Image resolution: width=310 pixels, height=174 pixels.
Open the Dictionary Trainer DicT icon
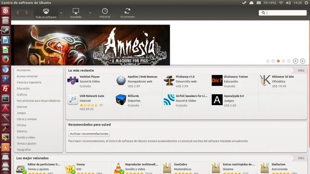pos(217,80)
